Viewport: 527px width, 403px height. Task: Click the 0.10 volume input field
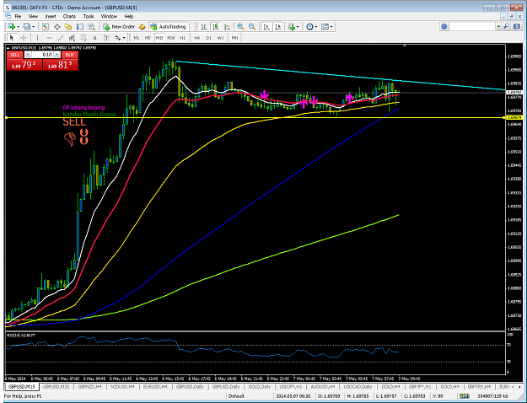coord(42,55)
